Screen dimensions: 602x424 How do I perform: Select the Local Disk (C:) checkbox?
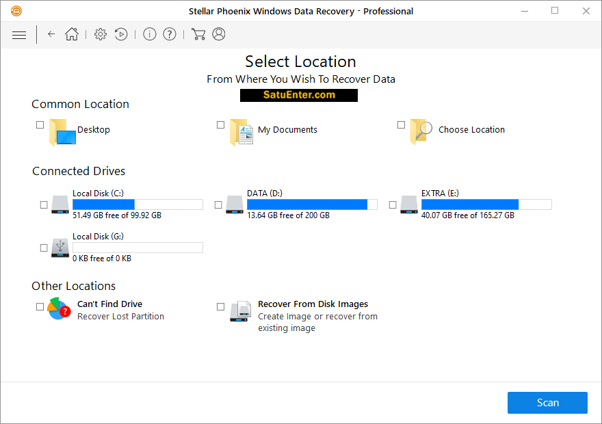coord(44,205)
